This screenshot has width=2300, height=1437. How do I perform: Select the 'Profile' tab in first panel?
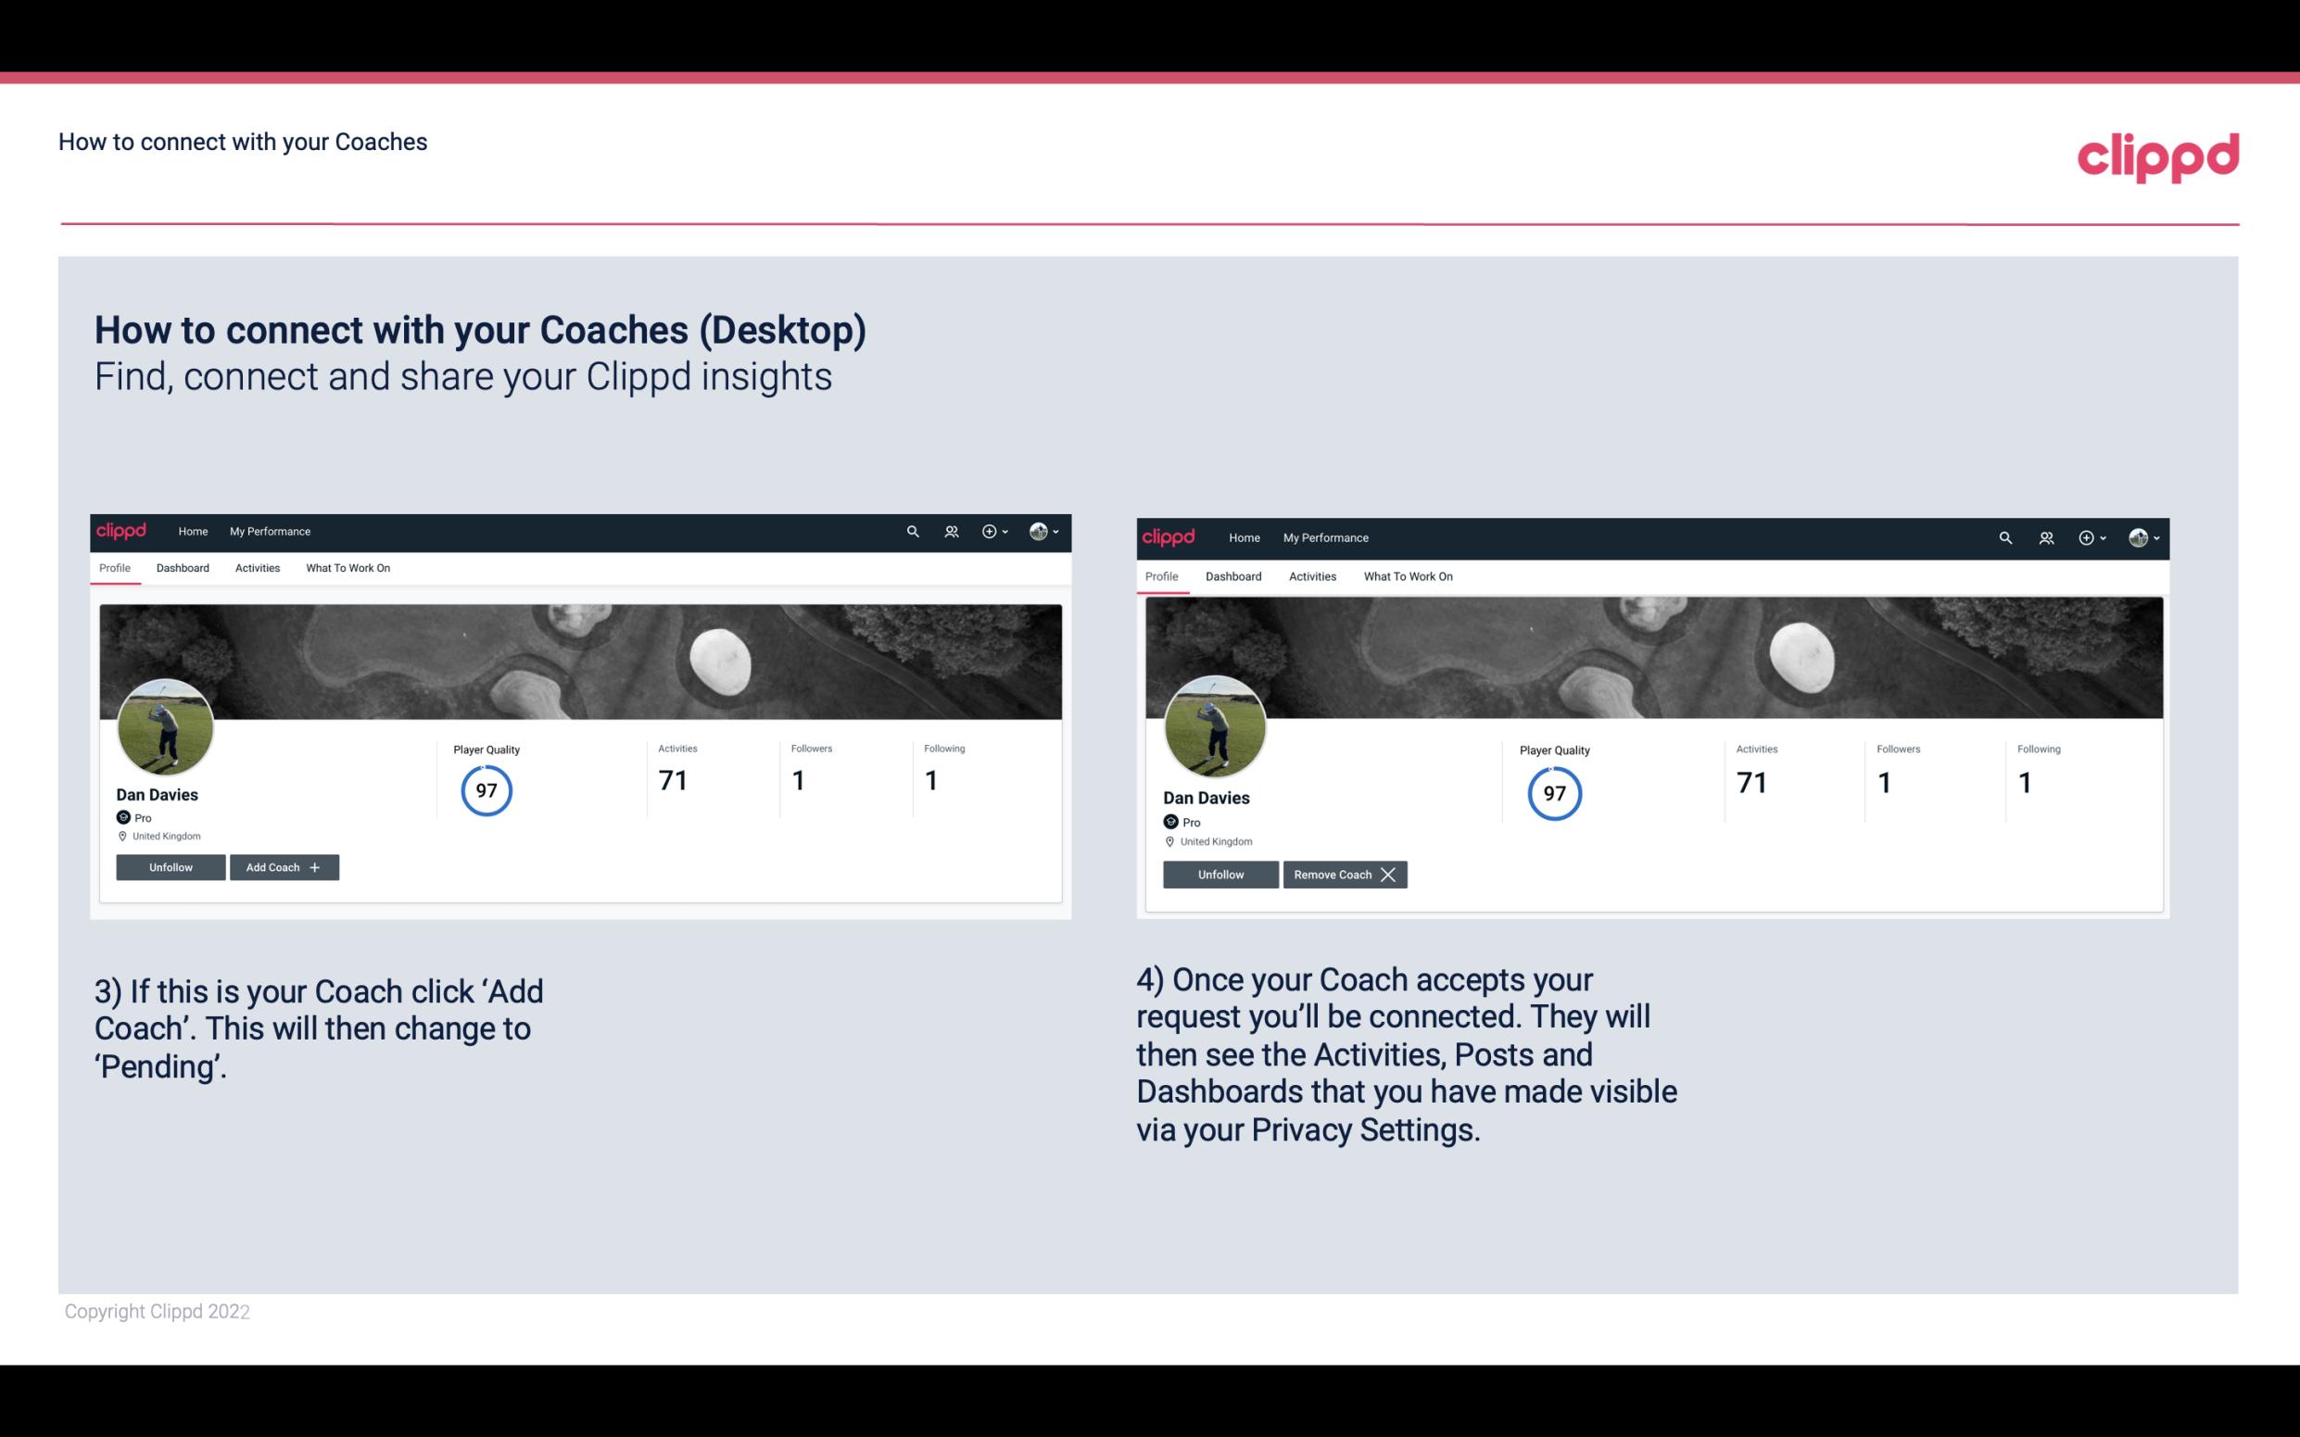[114, 568]
